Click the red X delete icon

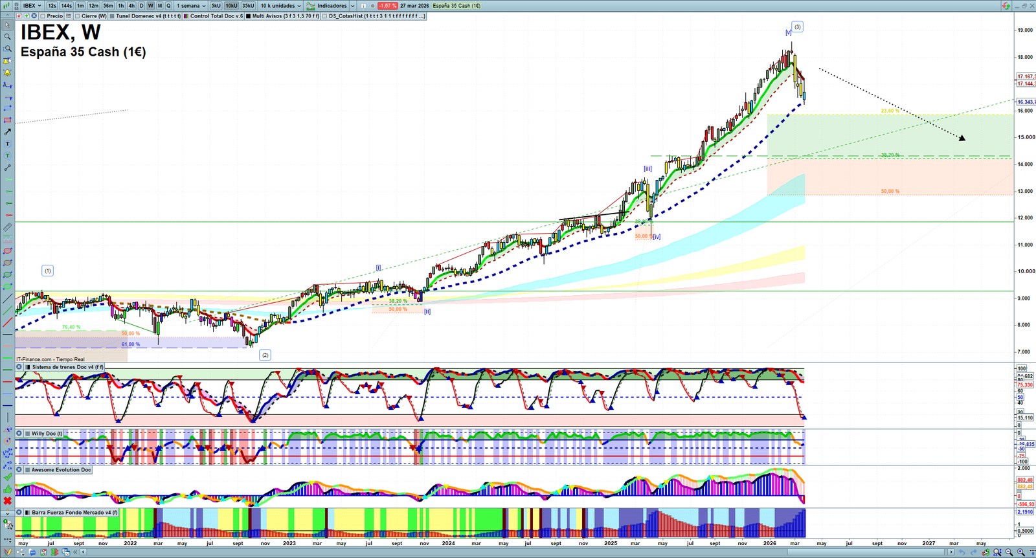point(8,500)
